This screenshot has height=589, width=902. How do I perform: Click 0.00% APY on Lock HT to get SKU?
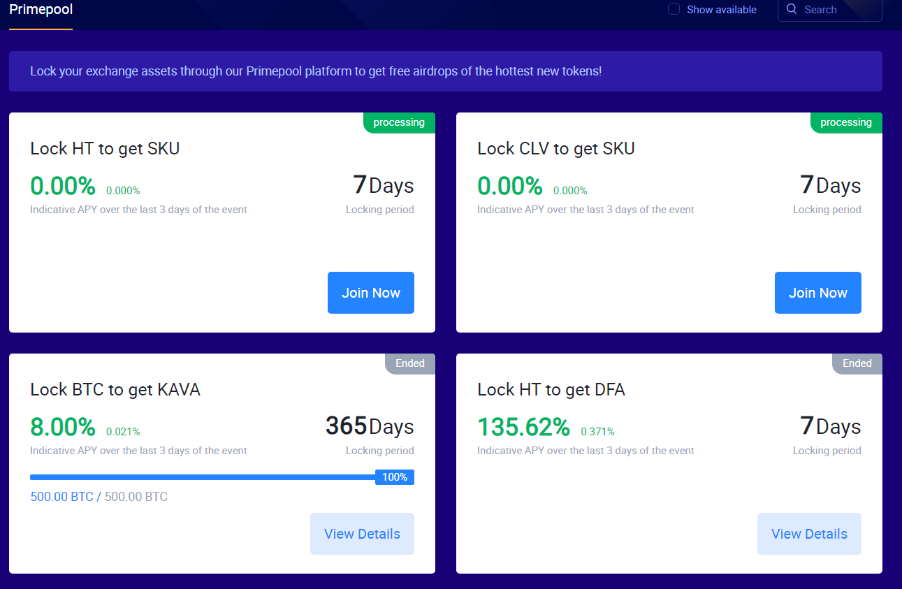63,185
